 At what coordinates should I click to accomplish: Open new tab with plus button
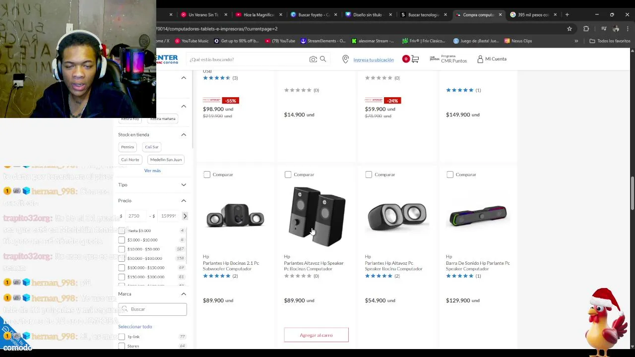click(567, 15)
